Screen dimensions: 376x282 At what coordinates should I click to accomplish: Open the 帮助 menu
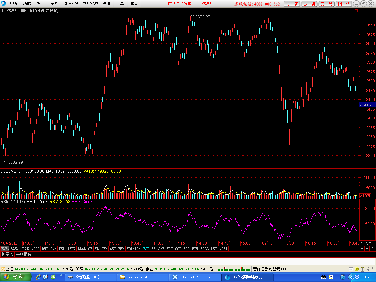click(x=134, y=3)
